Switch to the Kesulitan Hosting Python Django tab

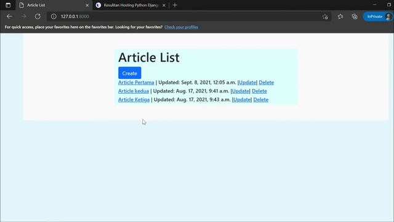pos(131,5)
